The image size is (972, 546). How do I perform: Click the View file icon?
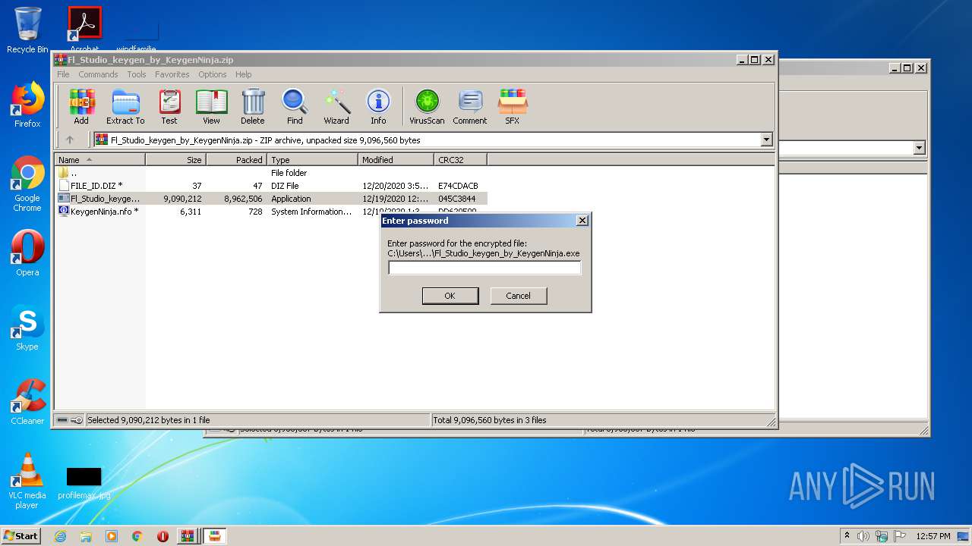pos(211,106)
